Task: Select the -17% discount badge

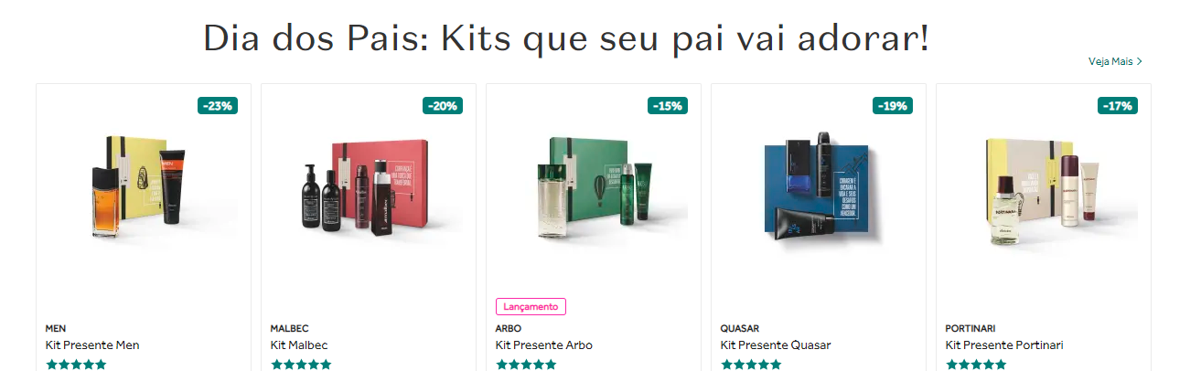Action: coord(1118,106)
